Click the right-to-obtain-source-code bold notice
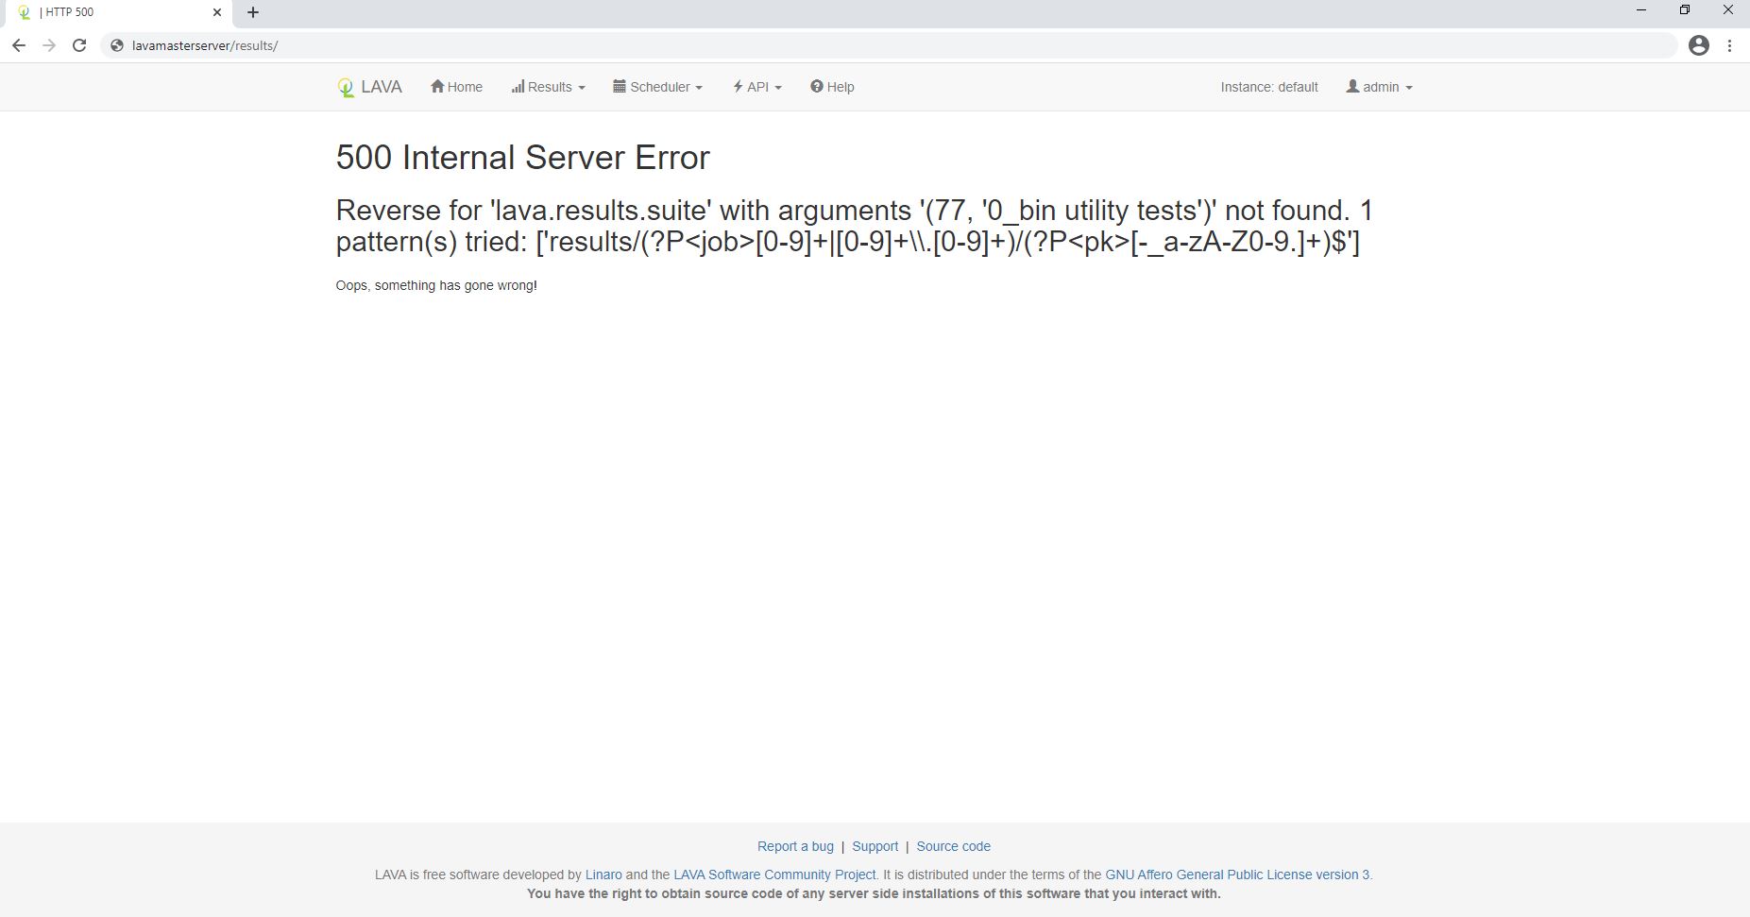 coord(874,893)
